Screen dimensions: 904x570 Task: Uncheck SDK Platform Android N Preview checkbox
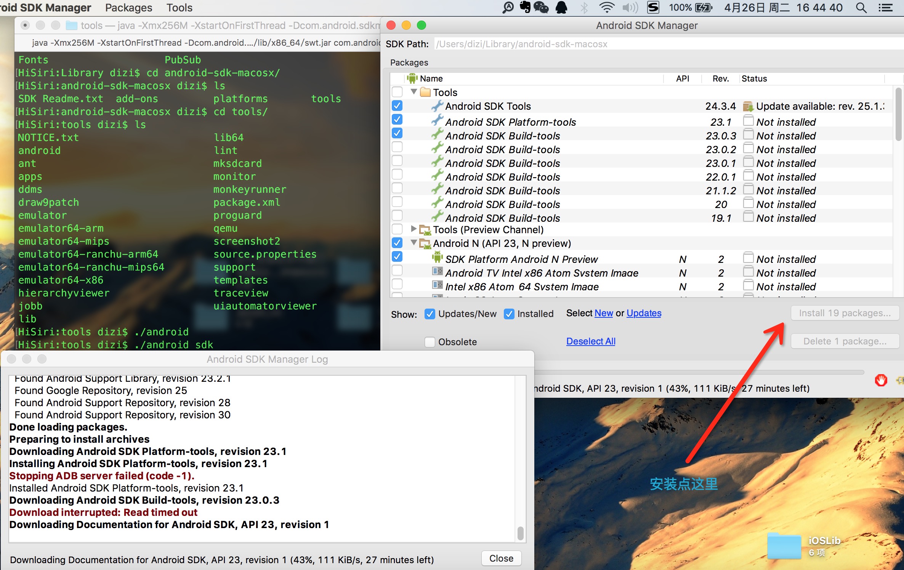(397, 257)
